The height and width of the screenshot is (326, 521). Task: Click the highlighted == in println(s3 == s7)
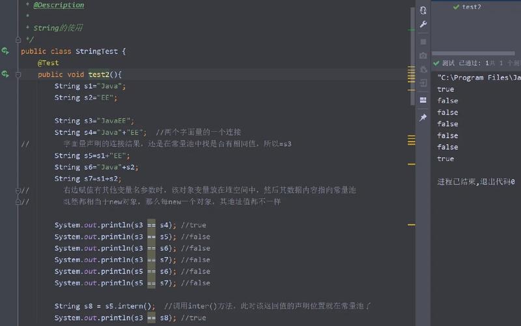click(151, 259)
